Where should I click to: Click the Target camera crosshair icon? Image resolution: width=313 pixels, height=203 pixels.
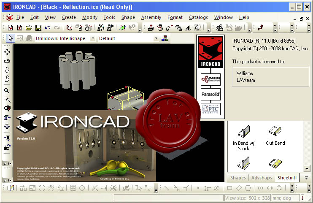pos(7,126)
